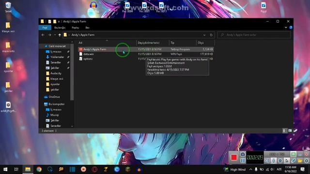The width and height of the screenshot is (310, 174).
Task: Toggle microphone capture in the recorder toolbar
Action: coord(274,161)
